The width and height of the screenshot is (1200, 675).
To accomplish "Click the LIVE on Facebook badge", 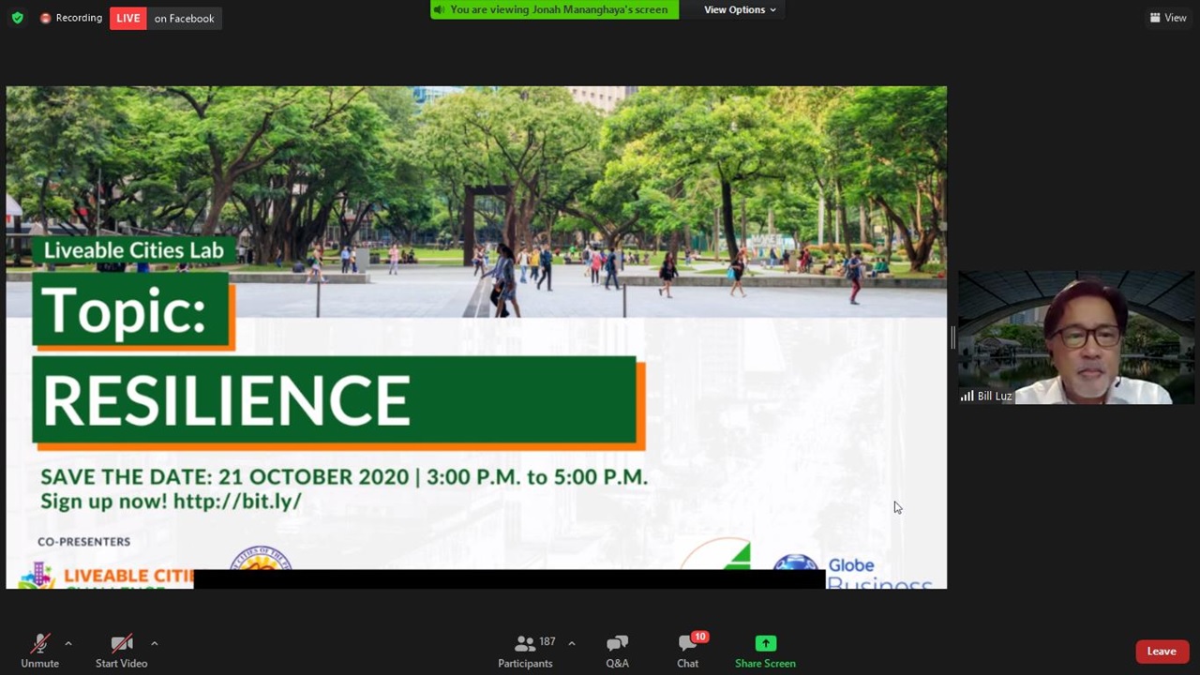I will pyautogui.click(x=166, y=18).
